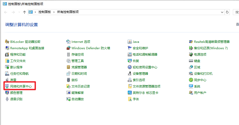Select 控制面板 breadcrumb in address bar

(44, 12)
